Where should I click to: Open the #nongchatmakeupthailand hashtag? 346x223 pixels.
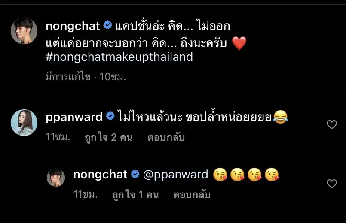[x=119, y=57]
